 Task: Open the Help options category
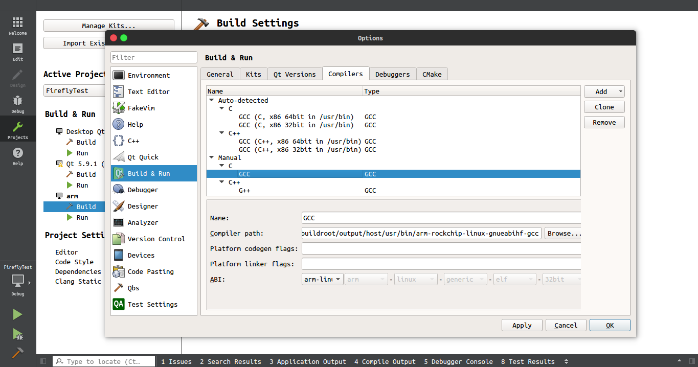(154, 124)
